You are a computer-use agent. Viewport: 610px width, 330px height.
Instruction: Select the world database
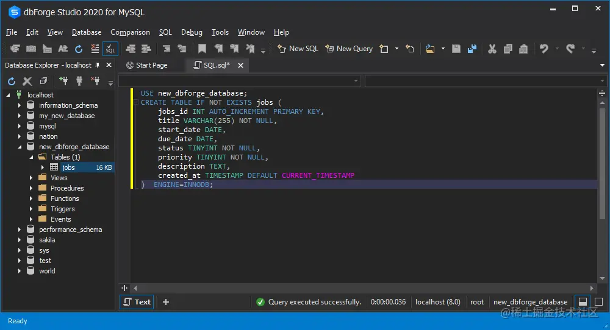tap(47, 271)
